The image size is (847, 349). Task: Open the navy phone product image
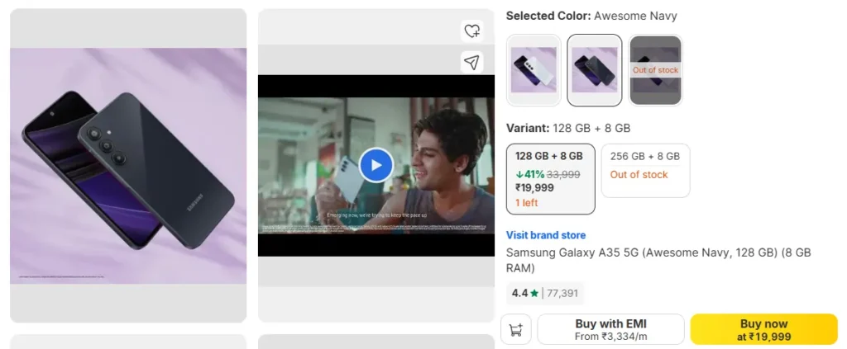pos(128,165)
